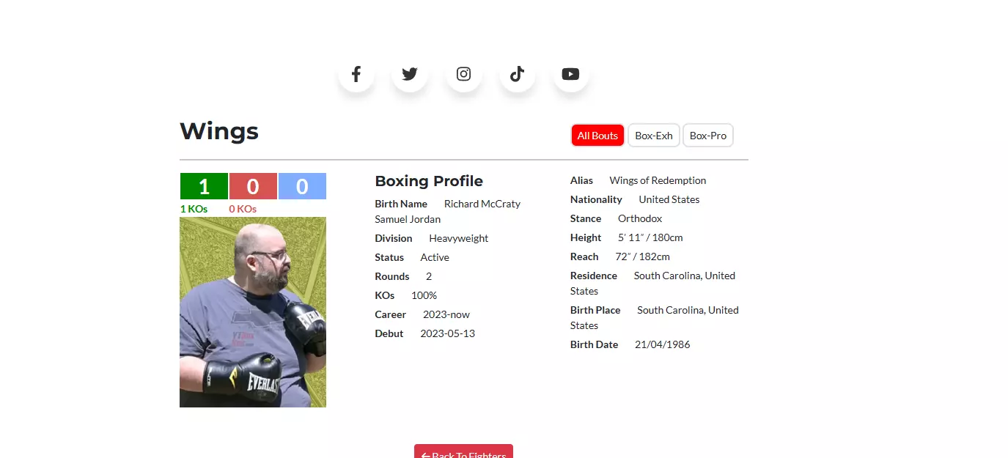The width and height of the screenshot is (1008, 458).
Task: Open the TikTok social icon
Action: click(x=517, y=74)
